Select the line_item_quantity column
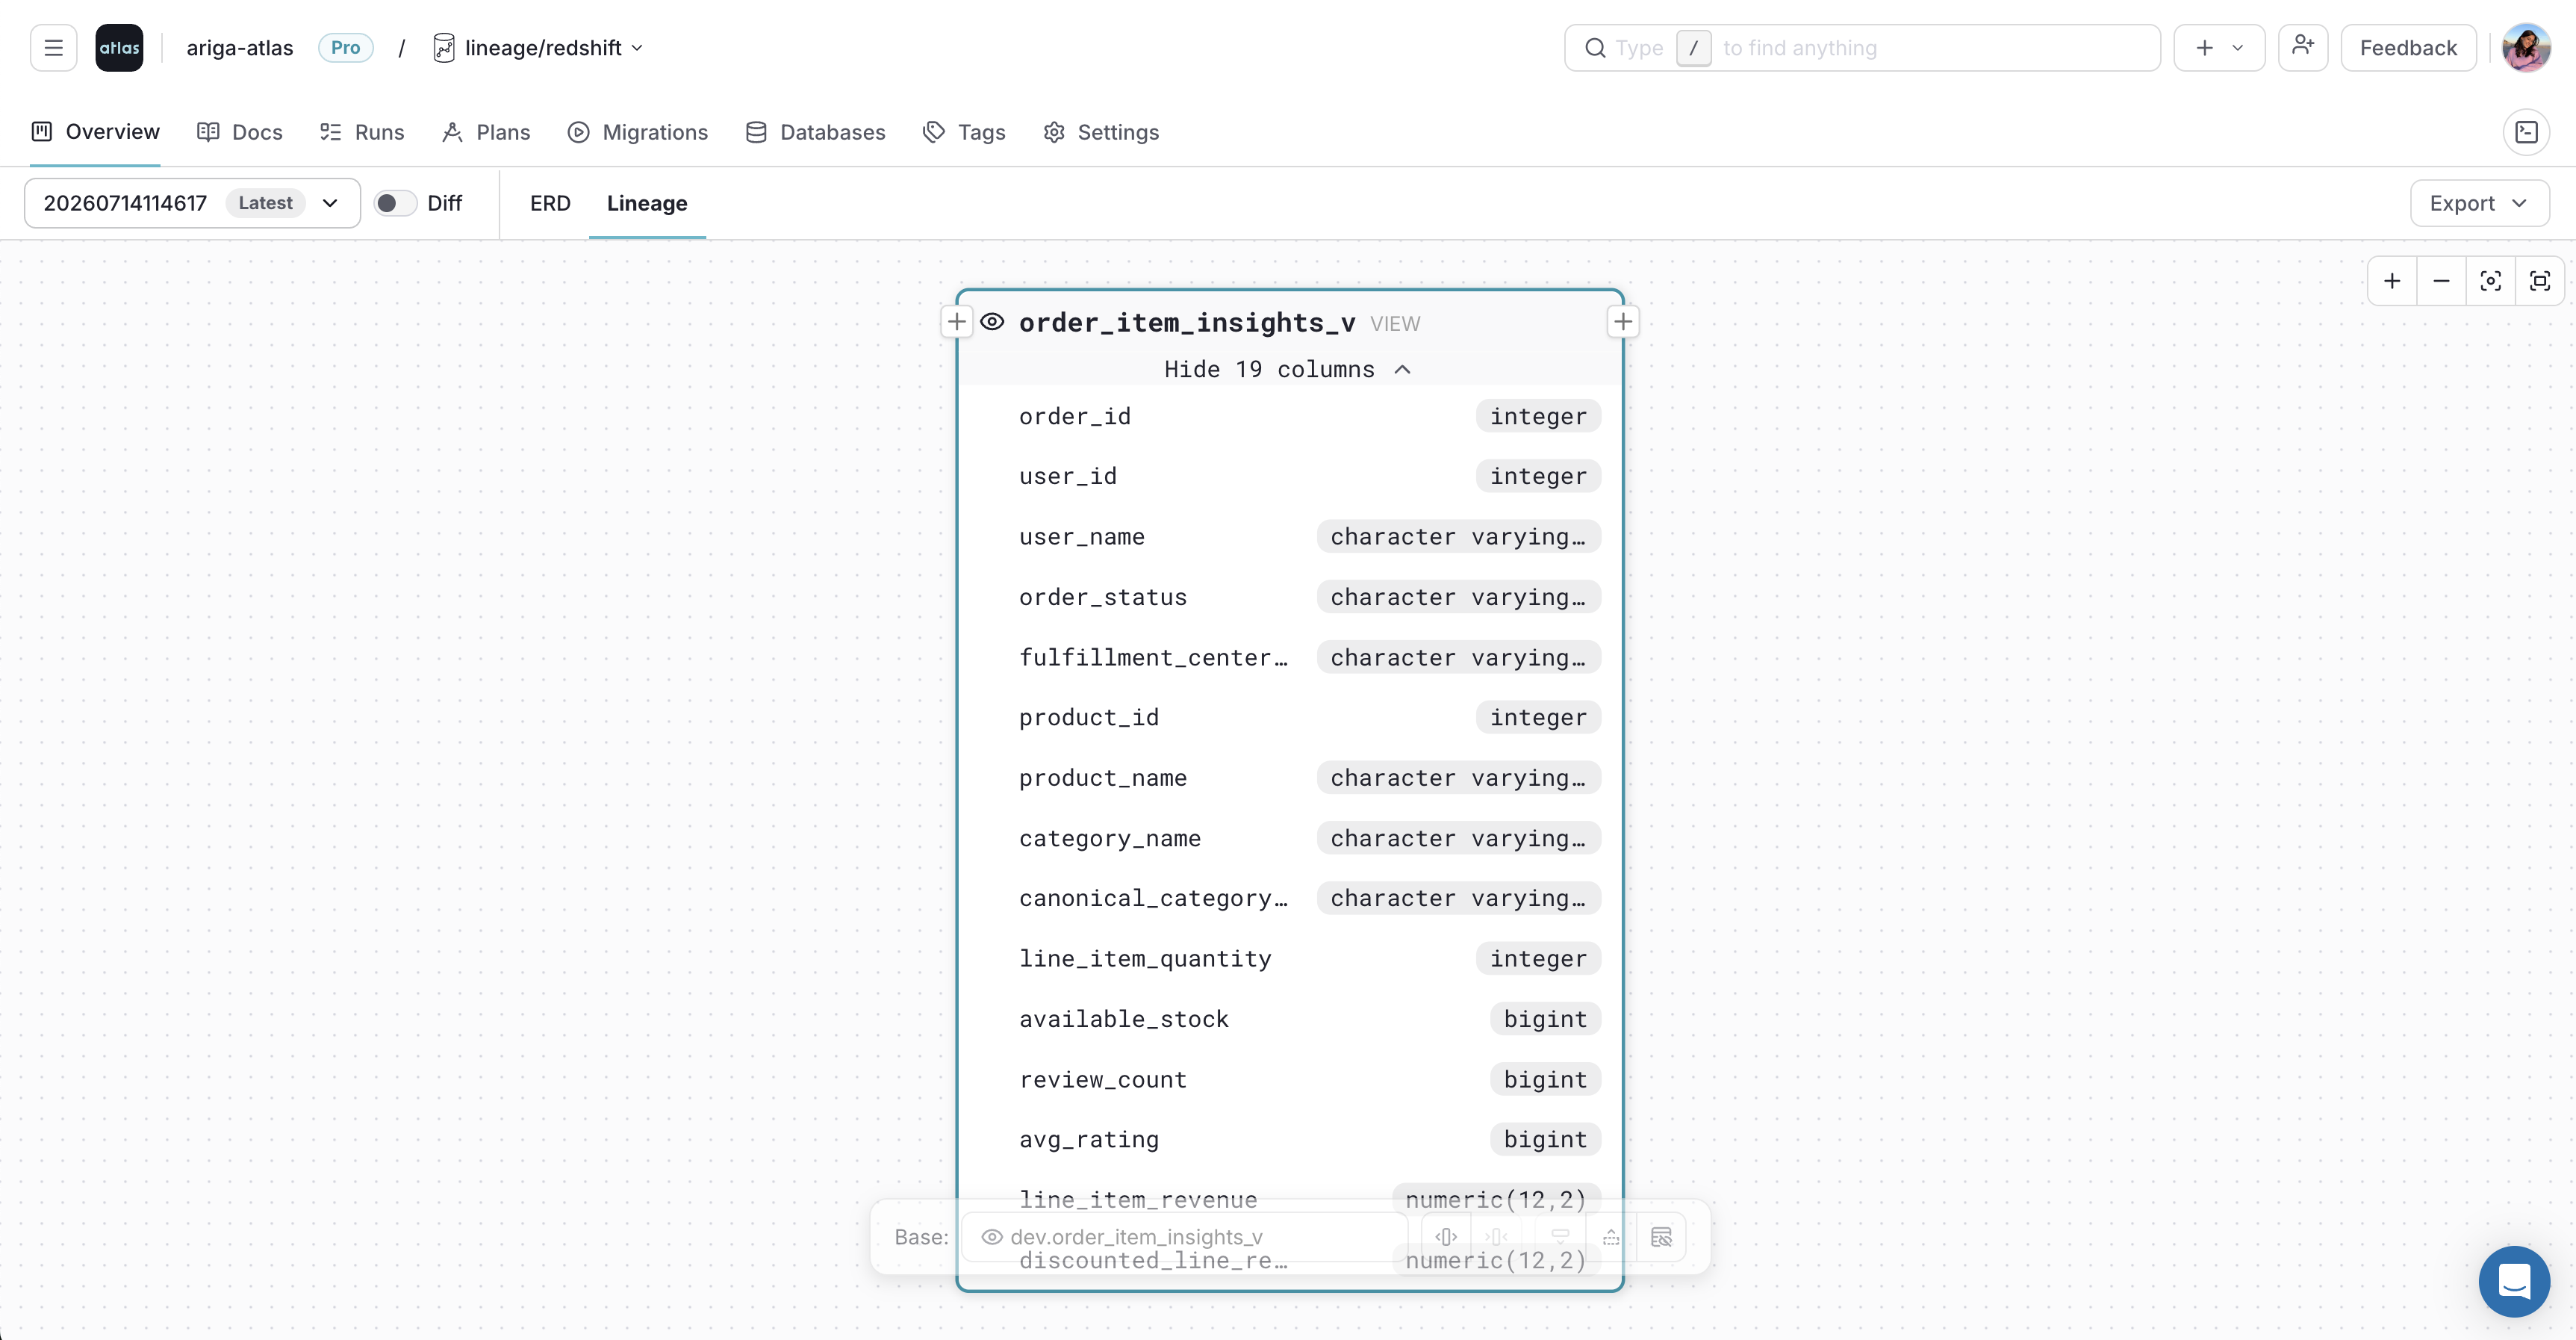The height and width of the screenshot is (1340, 2576). coord(1290,959)
